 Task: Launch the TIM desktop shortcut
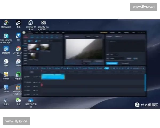18,36
